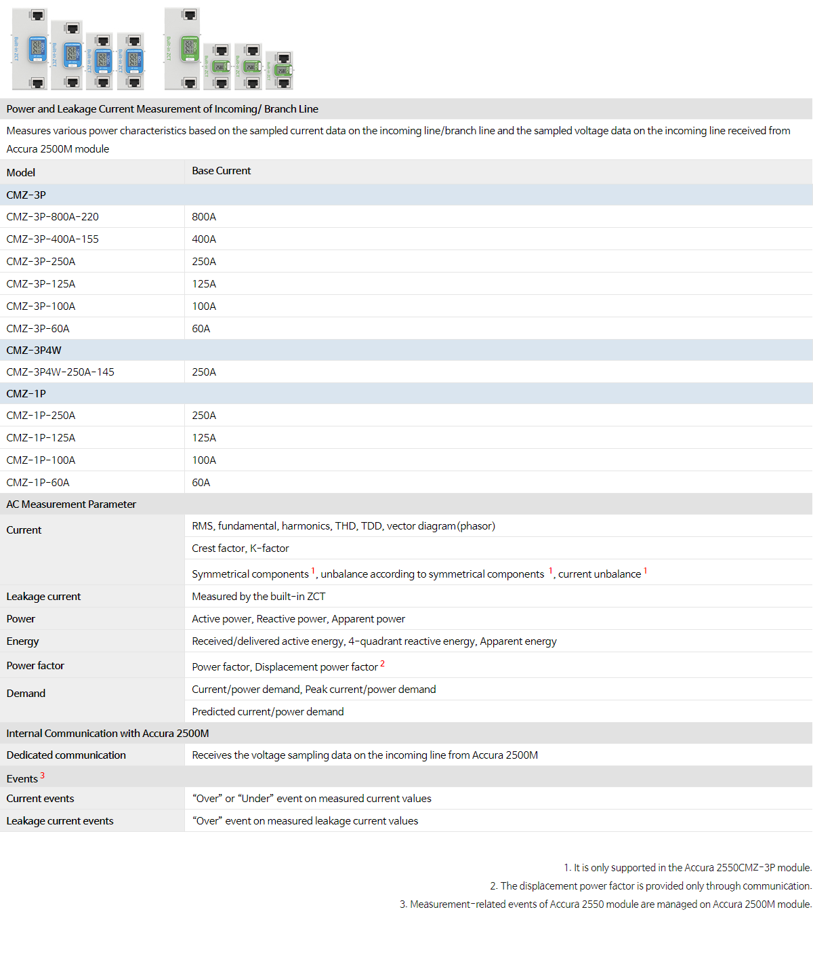Click footnote marker 2 after Displacement power factor
813x956 pixels.
pyautogui.click(x=383, y=664)
